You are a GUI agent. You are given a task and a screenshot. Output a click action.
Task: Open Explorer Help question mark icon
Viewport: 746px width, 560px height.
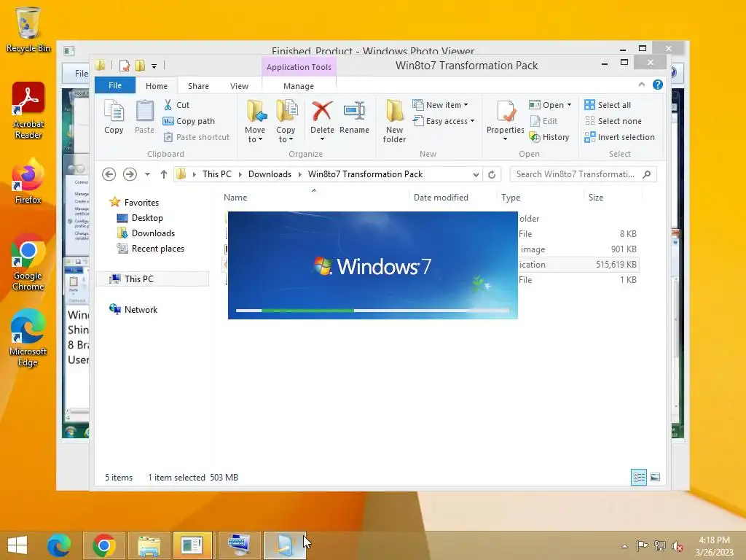(658, 85)
